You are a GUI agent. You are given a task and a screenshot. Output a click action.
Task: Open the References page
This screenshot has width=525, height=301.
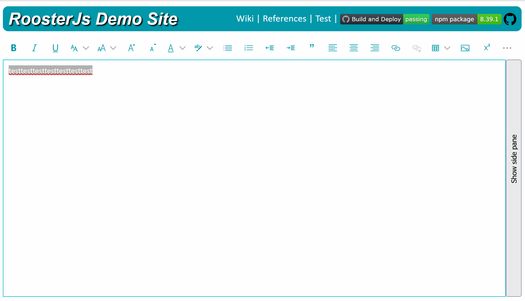284,19
